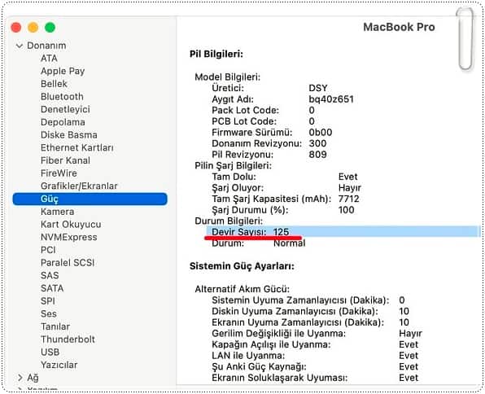Select SPI in the hardware list

pyautogui.click(x=48, y=301)
